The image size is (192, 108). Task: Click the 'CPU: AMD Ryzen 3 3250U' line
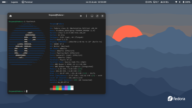pyautogui.click(x=68, y=64)
